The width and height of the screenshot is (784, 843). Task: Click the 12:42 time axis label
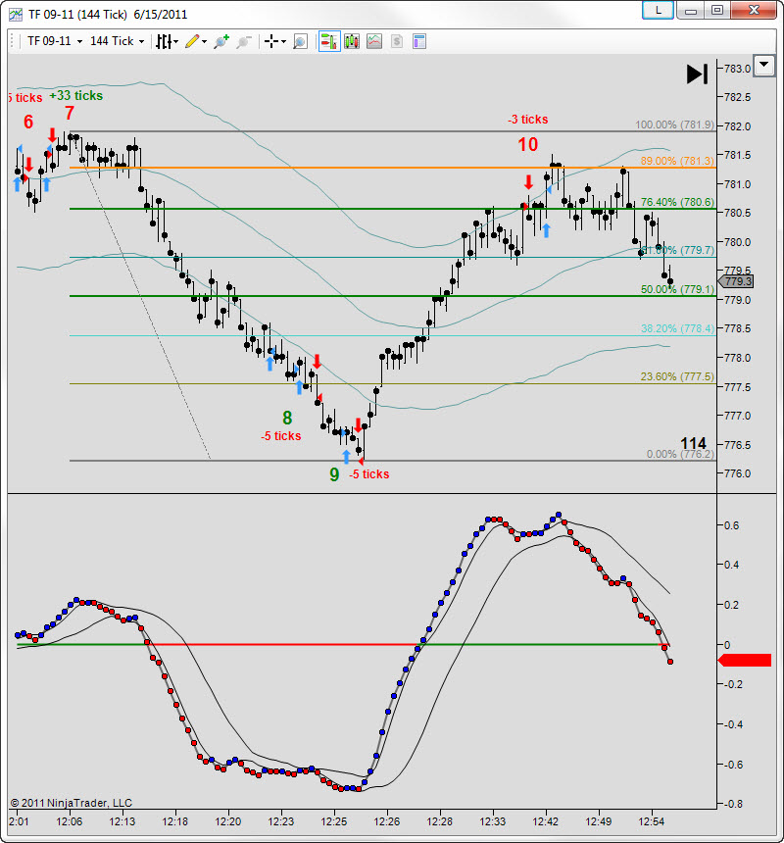[546, 821]
